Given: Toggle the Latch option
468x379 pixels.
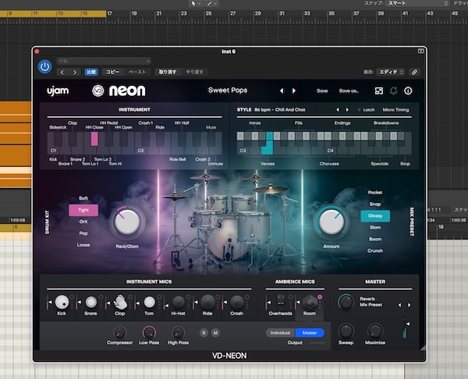Looking at the screenshot, I should tap(367, 110).
